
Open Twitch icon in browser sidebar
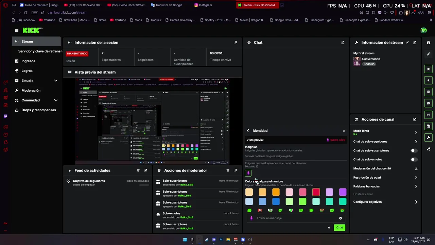click(x=5, y=116)
